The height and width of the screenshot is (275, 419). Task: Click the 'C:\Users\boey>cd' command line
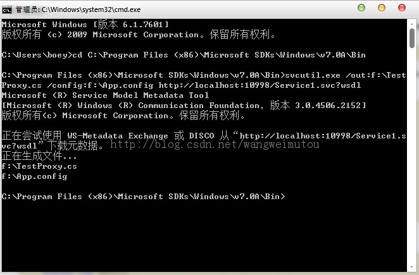point(184,55)
